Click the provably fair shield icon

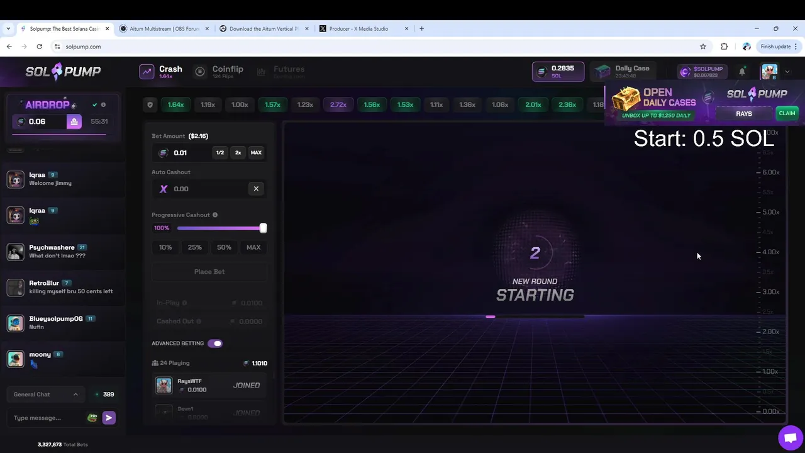[150, 105]
